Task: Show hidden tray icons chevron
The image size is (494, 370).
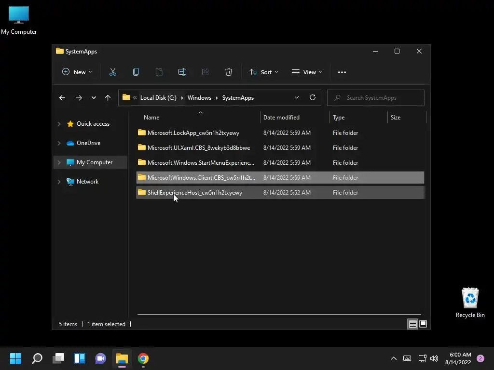Action: (x=394, y=358)
